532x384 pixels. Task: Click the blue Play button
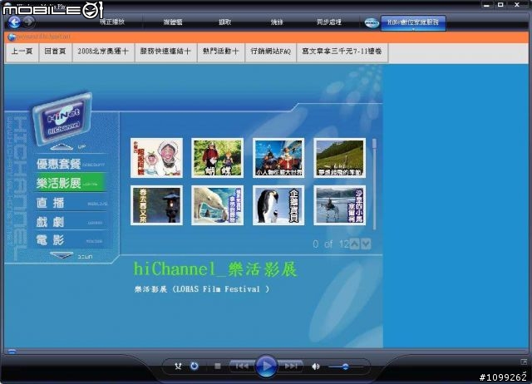pos(266,366)
